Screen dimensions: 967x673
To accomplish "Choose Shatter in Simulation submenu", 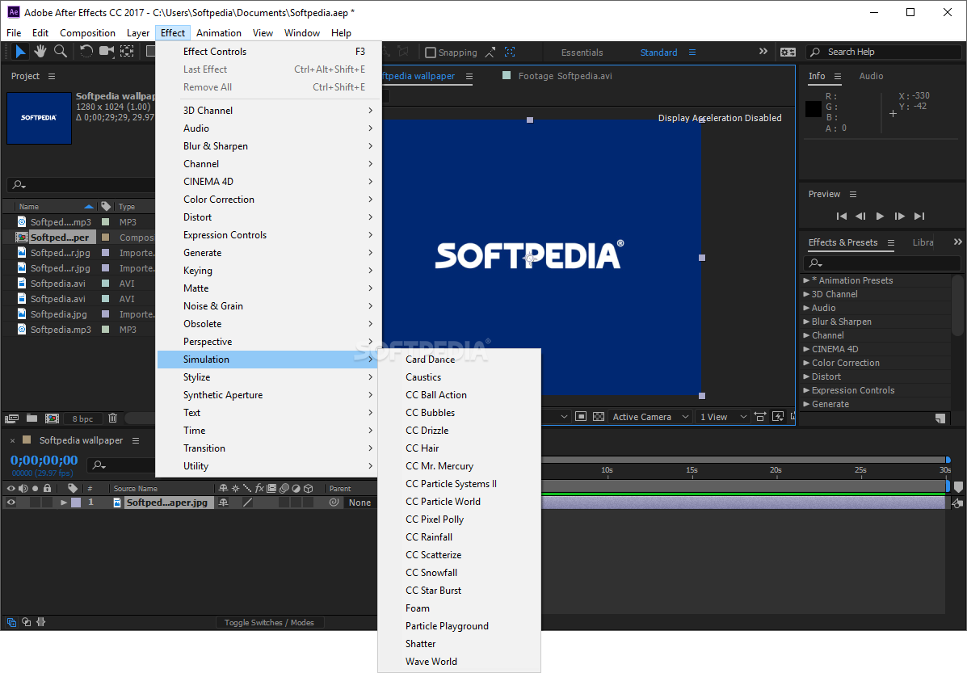I will [421, 643].
